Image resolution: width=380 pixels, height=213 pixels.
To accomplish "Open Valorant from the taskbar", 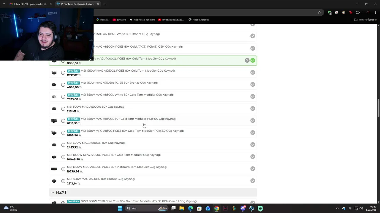I will click(x=225, y=208).
